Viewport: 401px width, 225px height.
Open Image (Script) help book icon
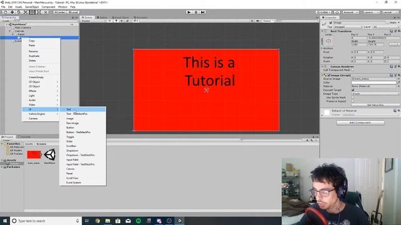[x=391, y=75]
